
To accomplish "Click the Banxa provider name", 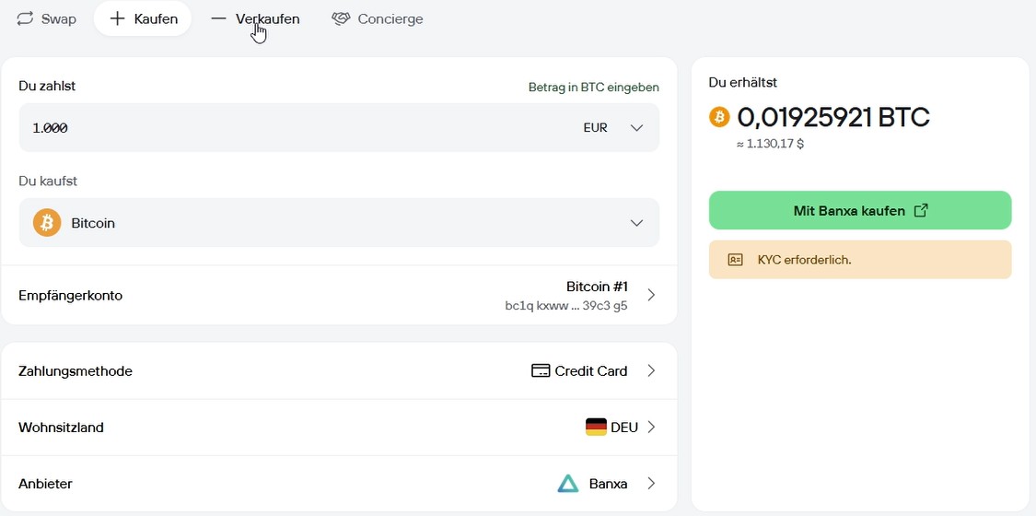I will (x=608, y=484).
